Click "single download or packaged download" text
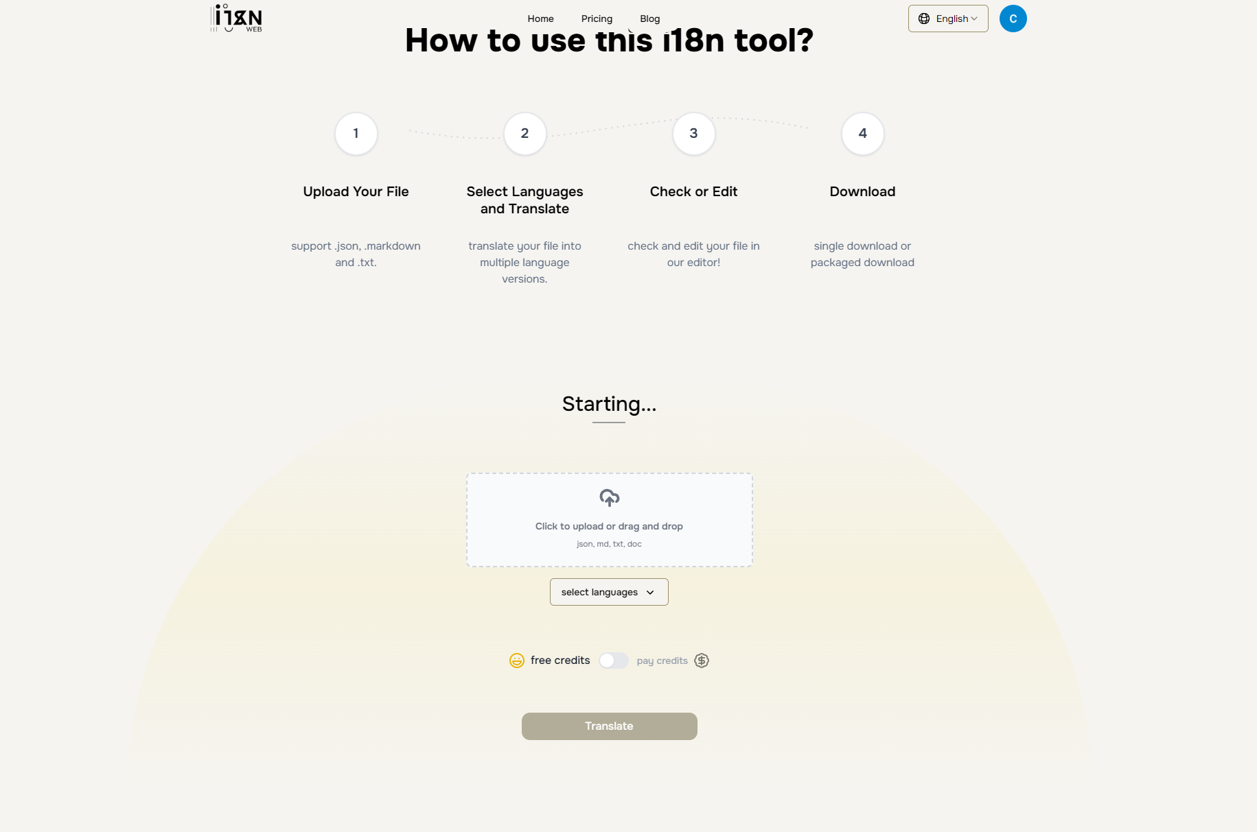Viewport: 1257px width, 832px height. coord(862,254)
